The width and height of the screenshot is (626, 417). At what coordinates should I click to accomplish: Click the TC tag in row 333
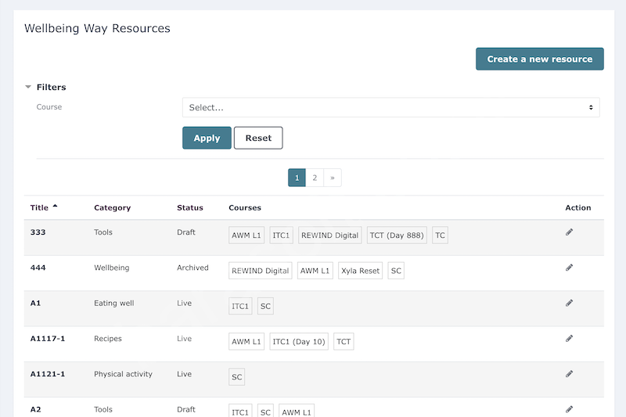pyautogui.click(x=440, y=235)
